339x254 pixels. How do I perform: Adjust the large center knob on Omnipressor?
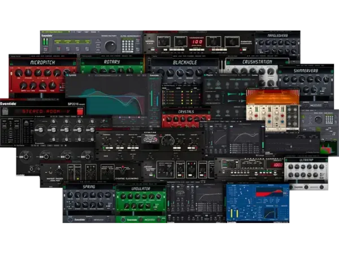168,141
